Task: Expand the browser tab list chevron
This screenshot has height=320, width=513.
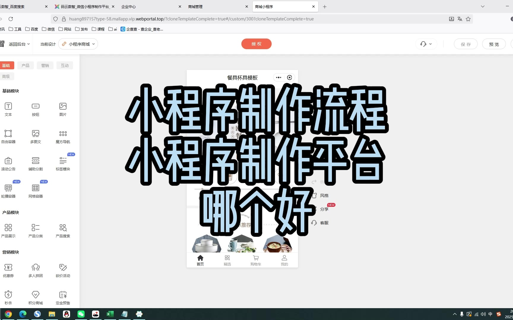Action: [x=483, y=7]
